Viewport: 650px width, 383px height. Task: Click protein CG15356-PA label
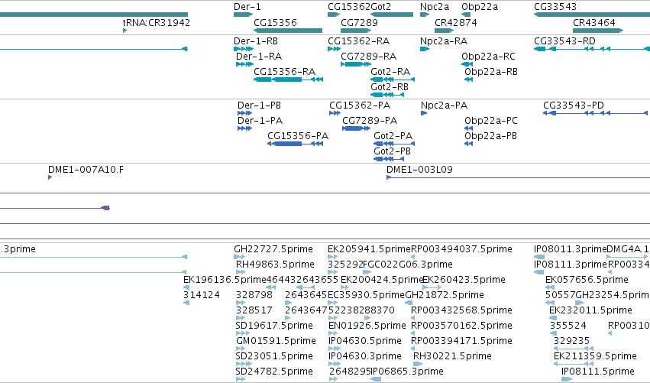tap(298, 136)
